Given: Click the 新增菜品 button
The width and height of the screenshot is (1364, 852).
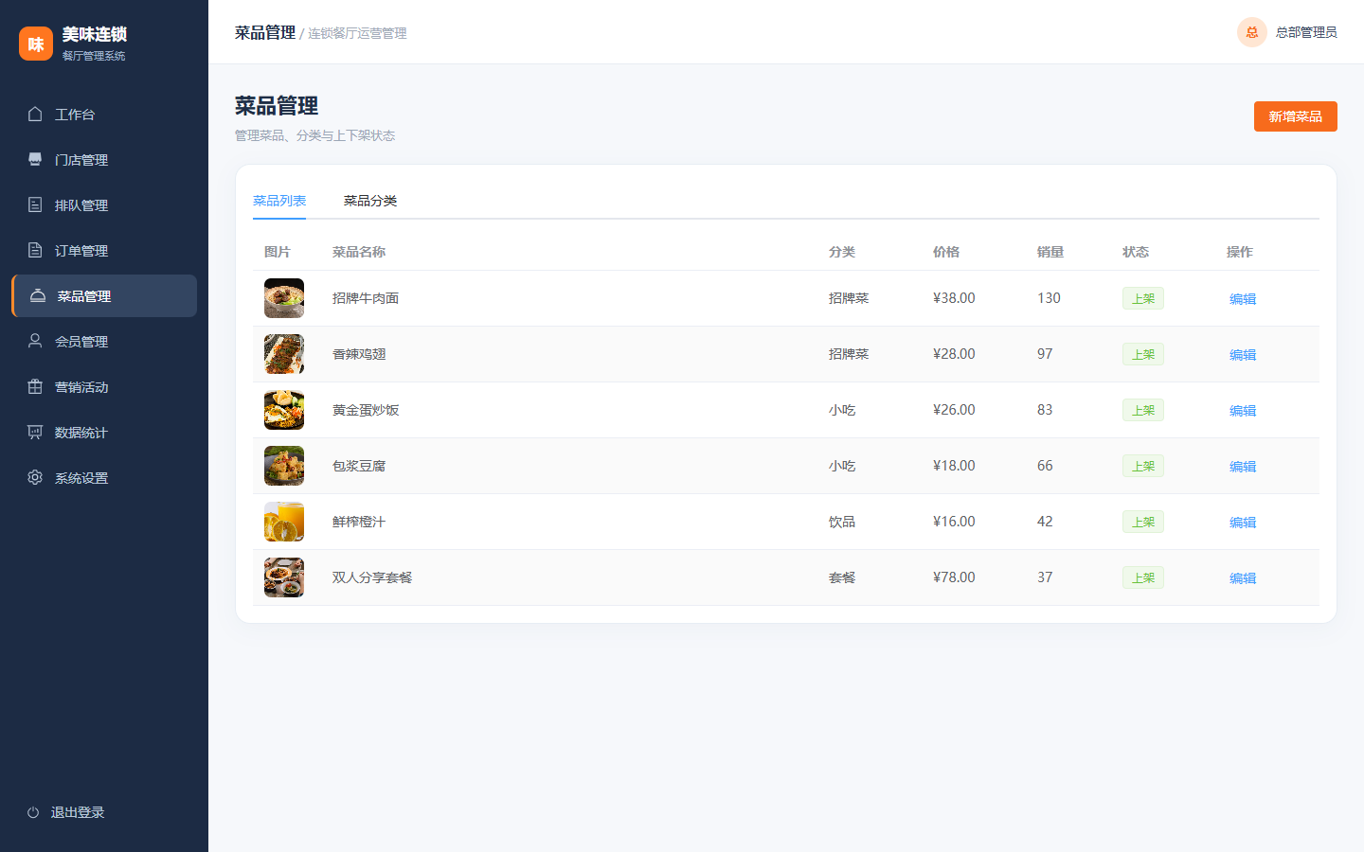Looking at the screenshot, I should tap(1296, 116).
